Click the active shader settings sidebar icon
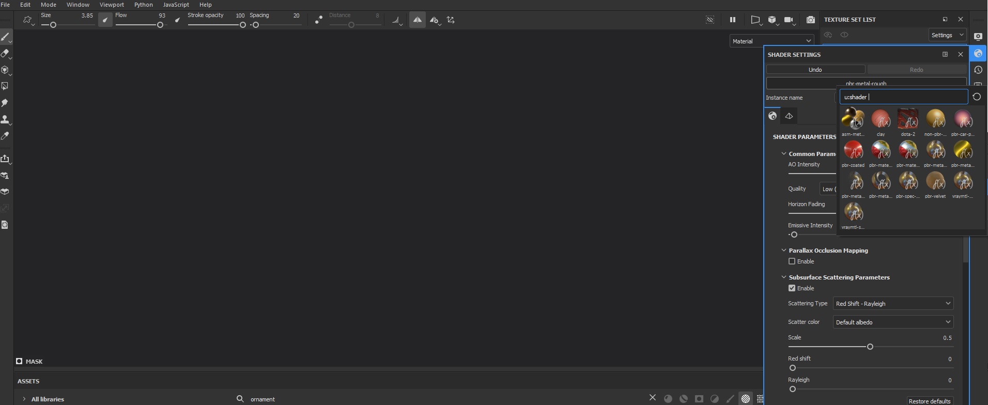988x405 pixels. coord(978,53)
